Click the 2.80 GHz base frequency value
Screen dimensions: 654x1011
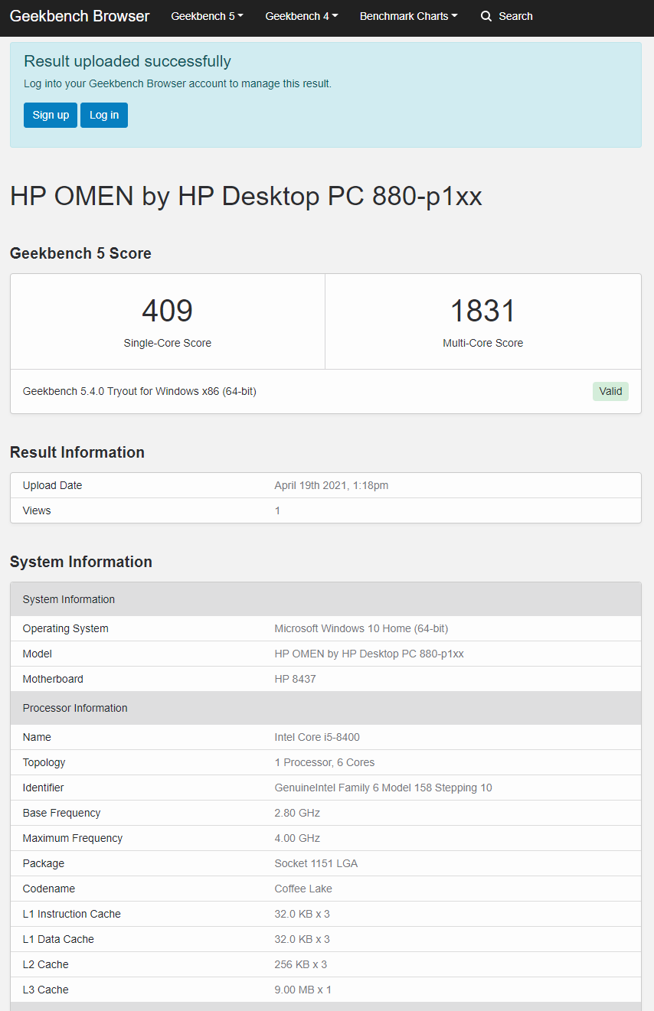[297, 813]
